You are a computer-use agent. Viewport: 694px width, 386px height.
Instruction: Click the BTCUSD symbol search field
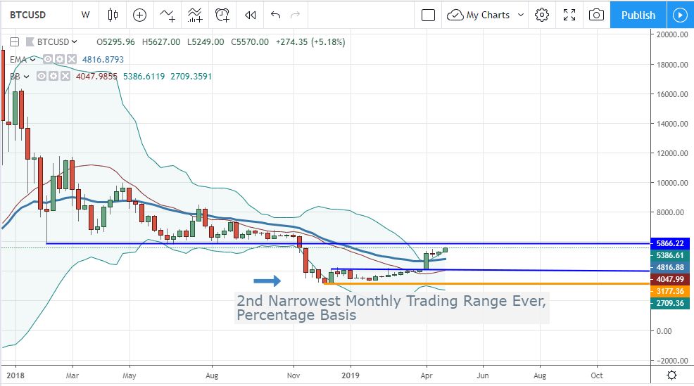(x=35, y=15)
